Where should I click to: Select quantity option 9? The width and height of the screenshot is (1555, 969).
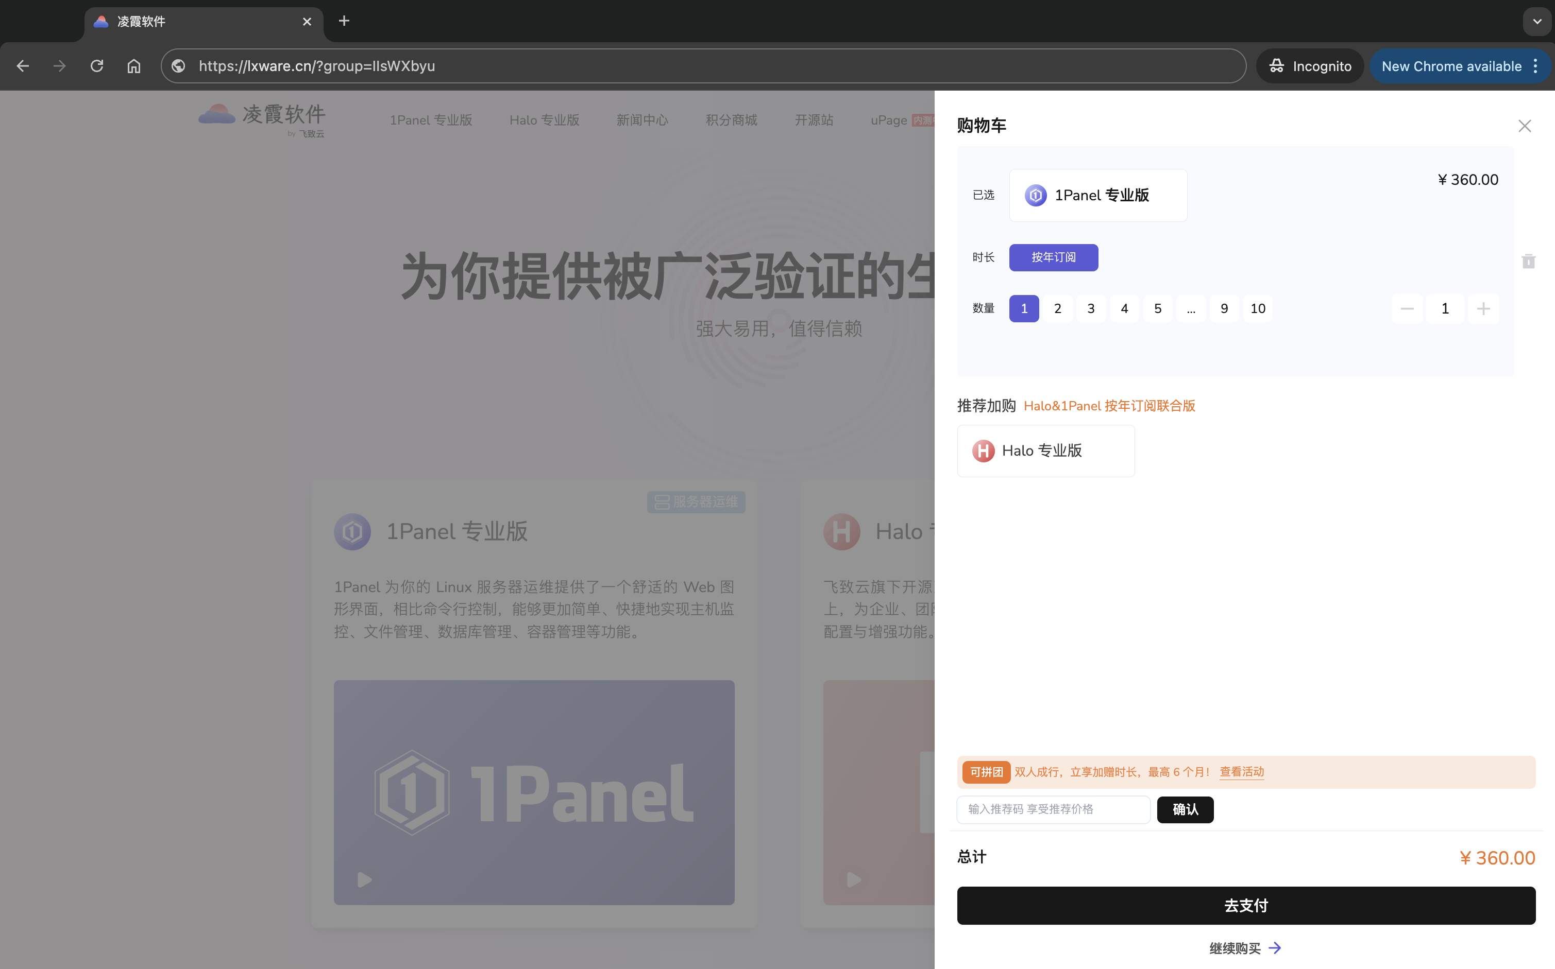point(1224,309)
